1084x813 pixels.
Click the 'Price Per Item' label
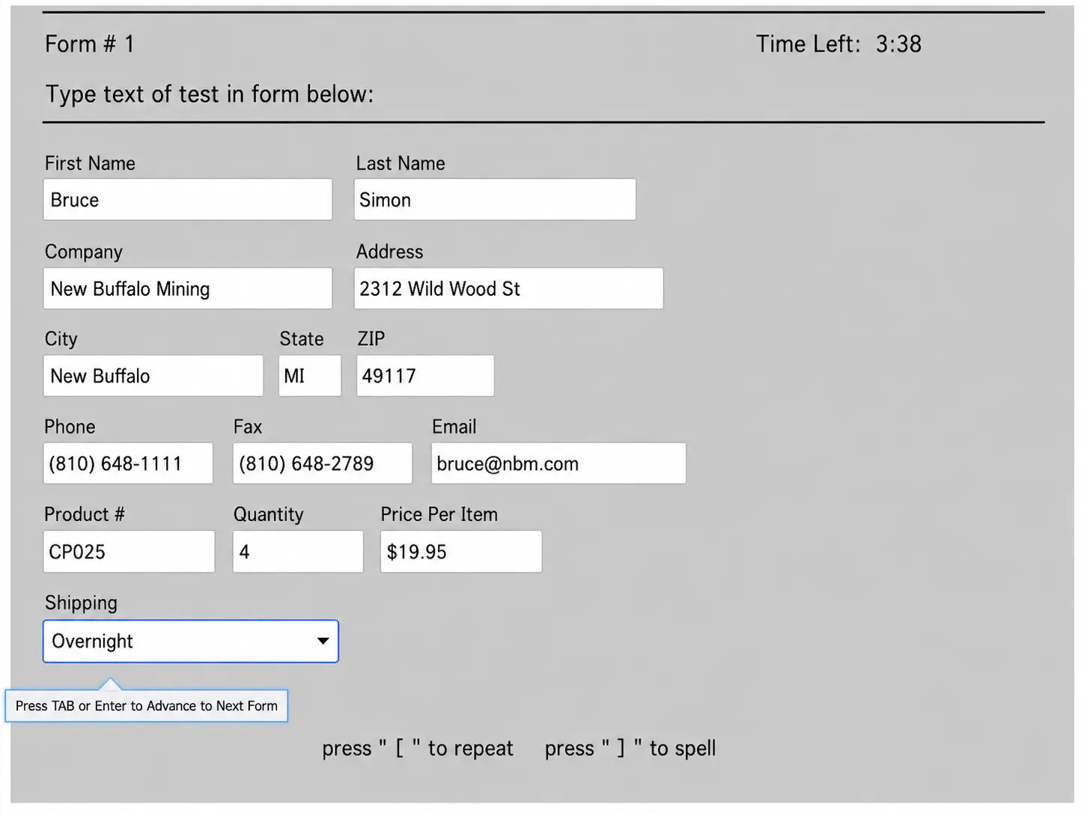pos(439,514)
